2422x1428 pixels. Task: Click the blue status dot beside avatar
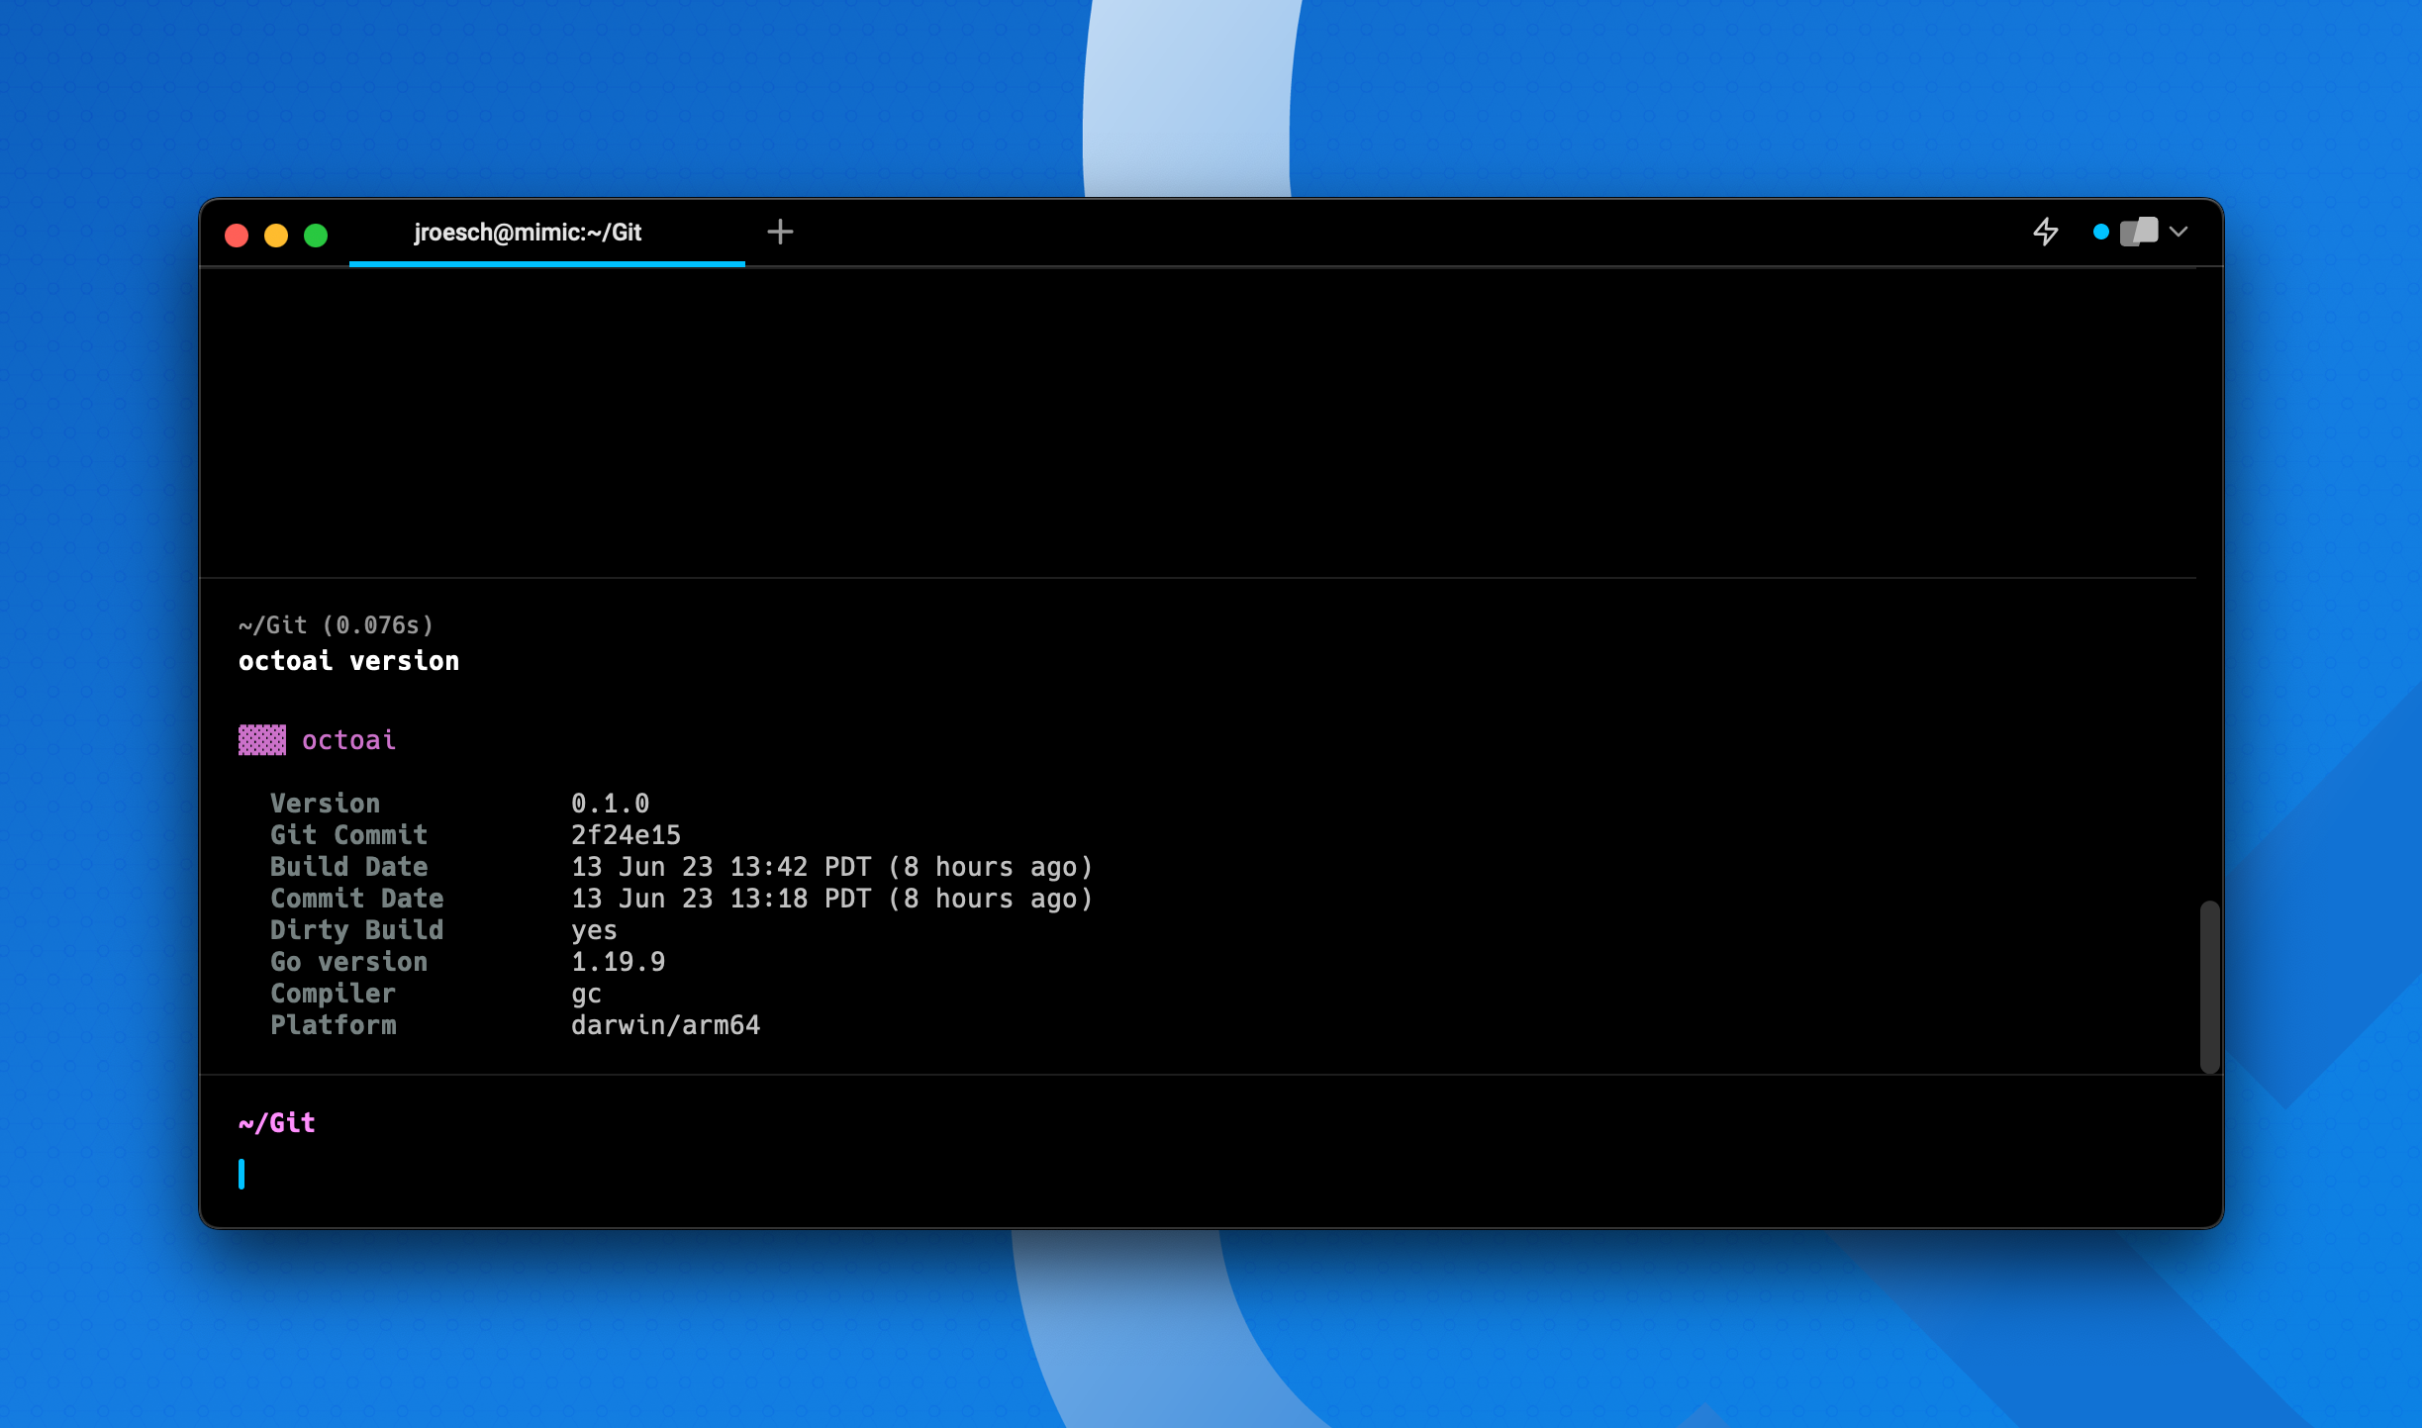click(2100, 233)
